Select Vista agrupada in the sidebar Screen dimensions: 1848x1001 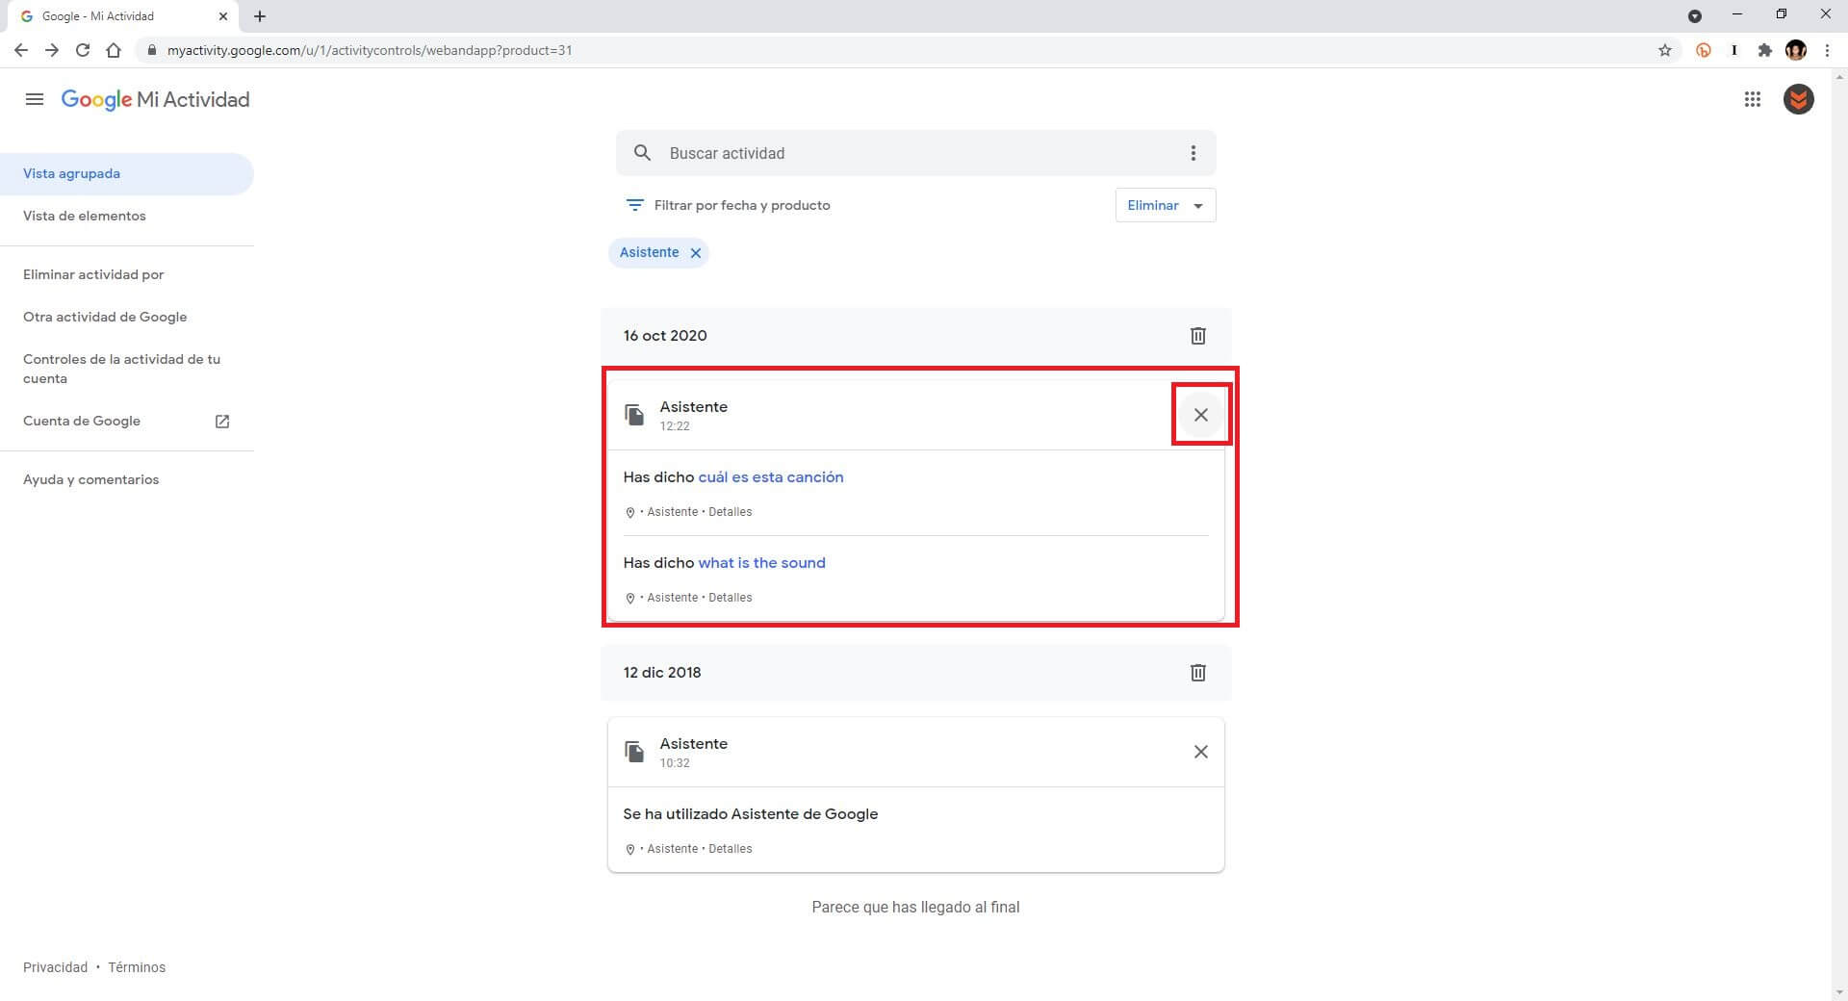pos(127,174)
